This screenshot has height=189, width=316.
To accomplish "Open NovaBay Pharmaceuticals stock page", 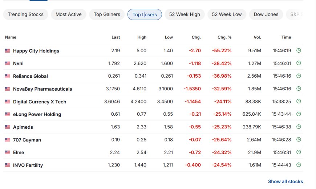I will pos(42,89).
